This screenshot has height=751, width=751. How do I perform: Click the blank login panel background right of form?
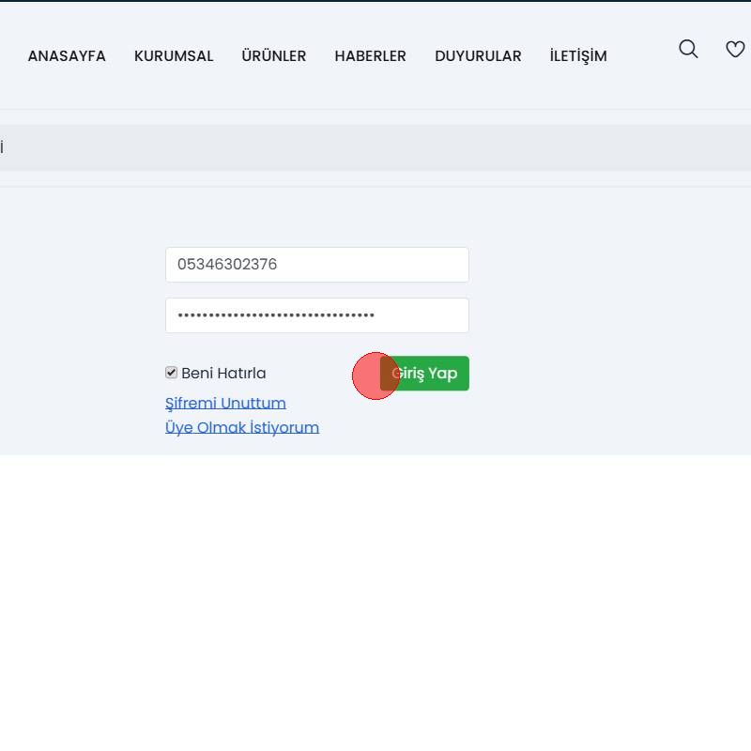pos(610,319)
